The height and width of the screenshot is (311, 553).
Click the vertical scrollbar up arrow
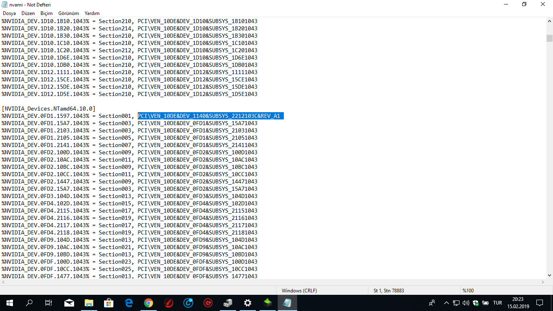549,21
